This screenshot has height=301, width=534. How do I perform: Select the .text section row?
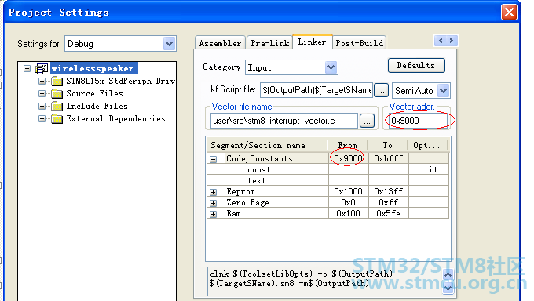click(327, 180)
